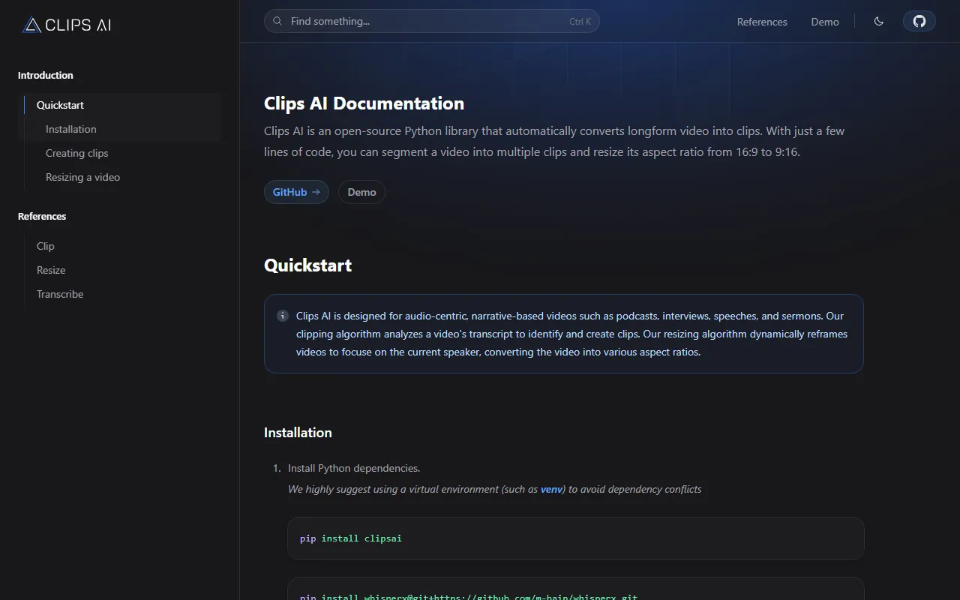Toggle dark mode with the moon icon

pos(878,21)
